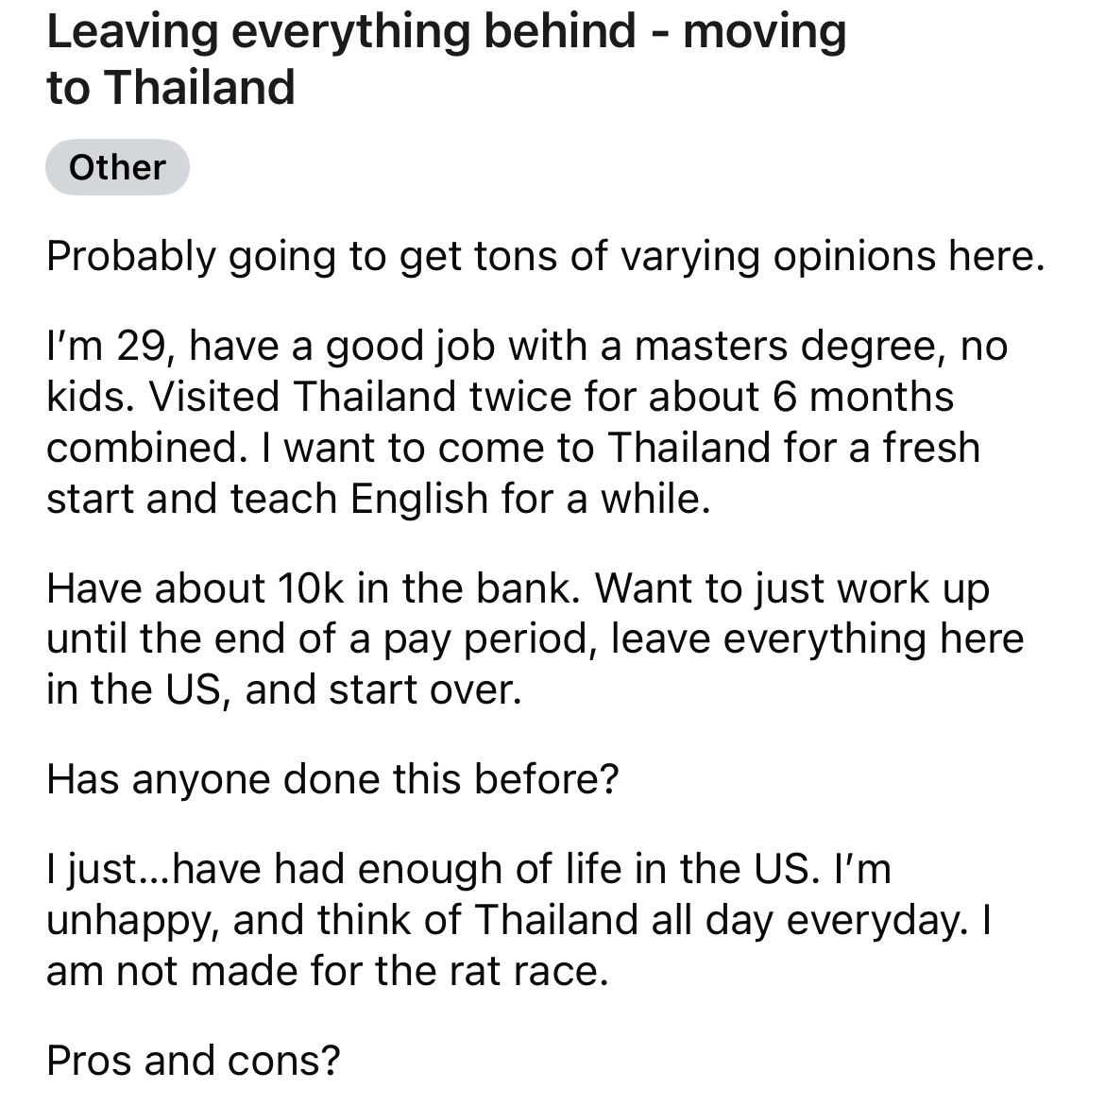Click the text "6 months"
Image resolution: width=1105 pixels, height=1106 pixels.
(863, 397)
